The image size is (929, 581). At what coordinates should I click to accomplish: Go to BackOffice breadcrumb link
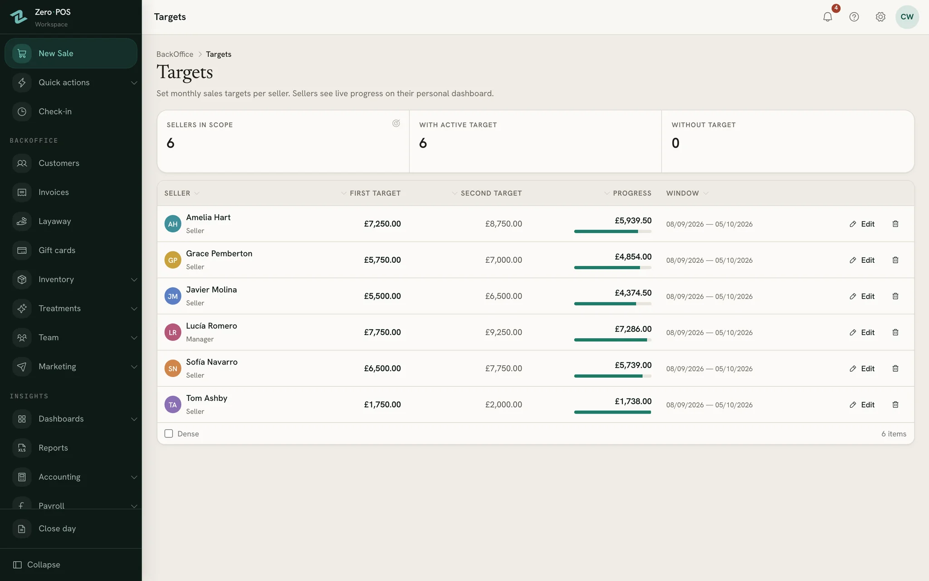[x=175, y=54]
